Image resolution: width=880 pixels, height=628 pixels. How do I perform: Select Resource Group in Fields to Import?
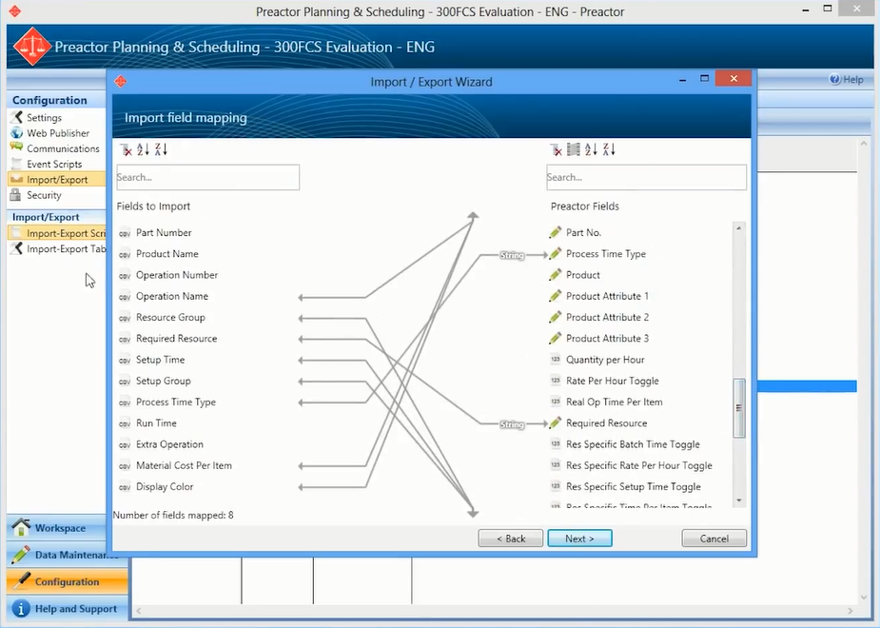(x=170, y=318)
